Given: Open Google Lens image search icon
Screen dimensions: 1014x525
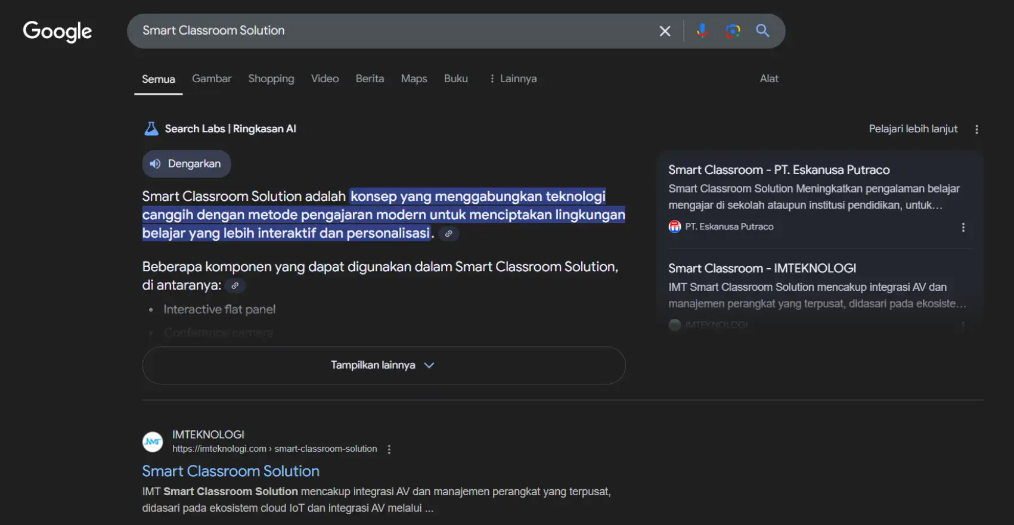Looking at the screenshot, I should (733, 30).
